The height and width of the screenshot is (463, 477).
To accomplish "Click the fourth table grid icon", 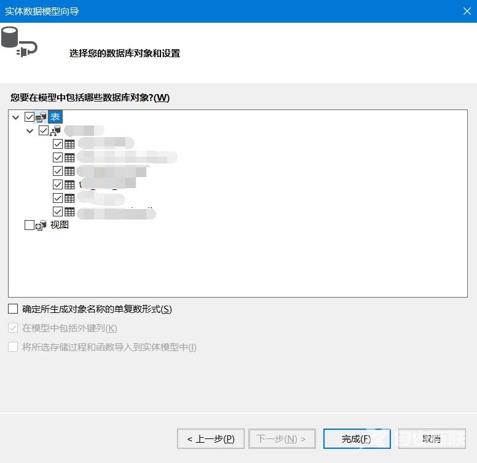I will 69,184.
